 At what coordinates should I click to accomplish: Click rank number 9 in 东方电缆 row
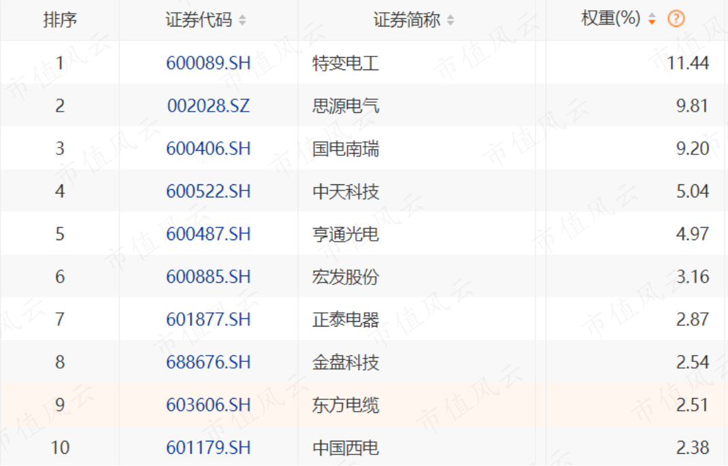(x=60, y=405)
